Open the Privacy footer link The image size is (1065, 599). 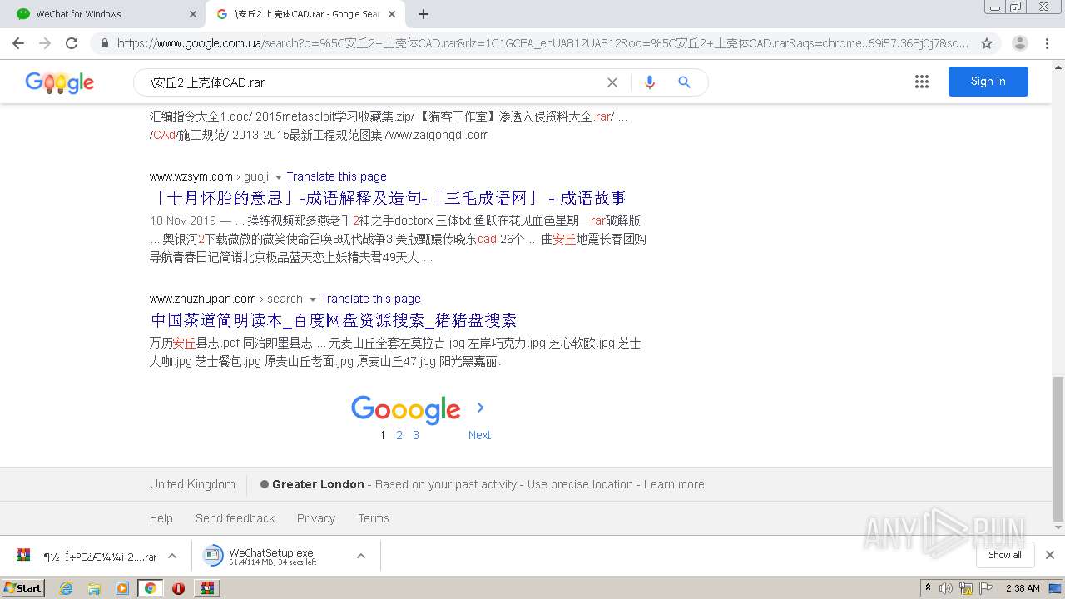click(316, 518)
